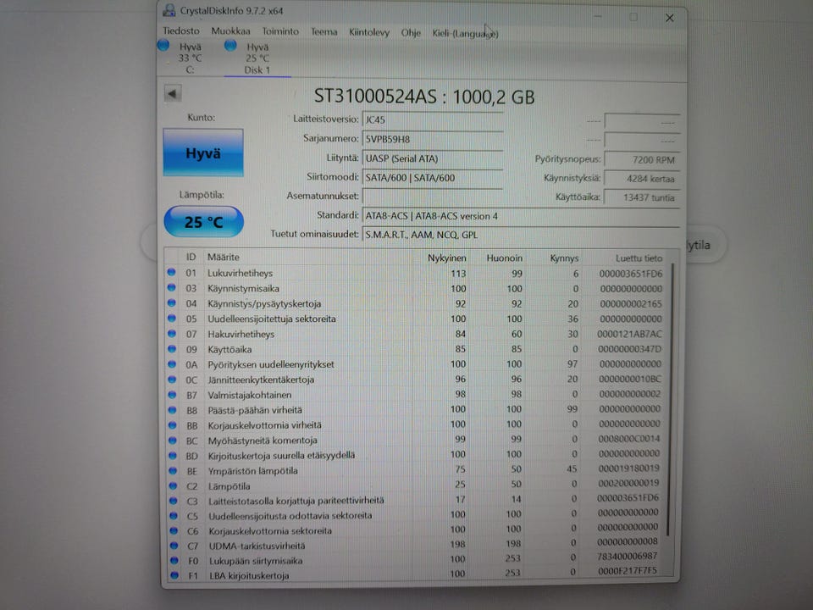Click the Käyttöaika value 13437 tuntia

pyautogui.click(x=642, y=197)
